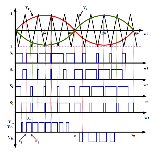Click the +Vin output level label
The width and height of the screenshot is (160, 154).
[x=10, y=122]
